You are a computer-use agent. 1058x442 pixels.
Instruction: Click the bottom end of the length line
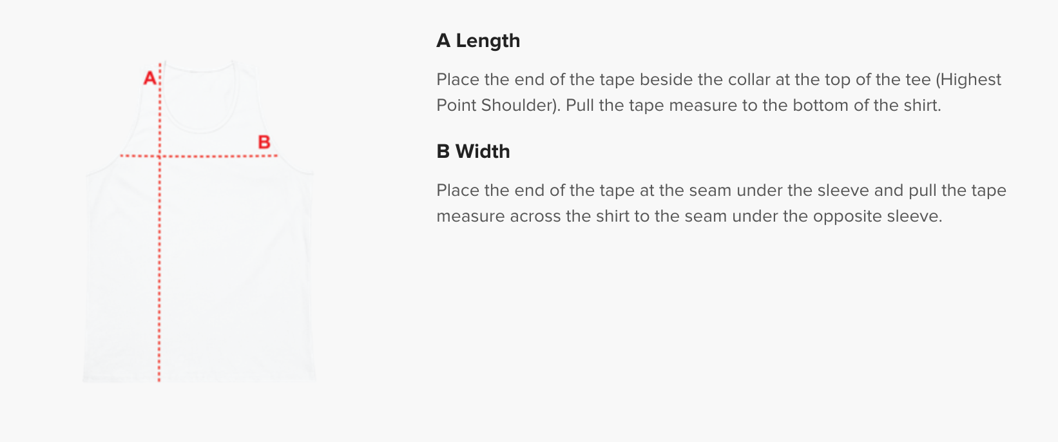point(159,380)
